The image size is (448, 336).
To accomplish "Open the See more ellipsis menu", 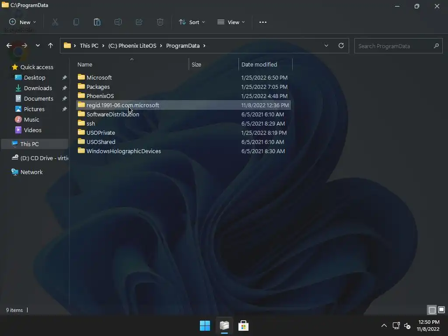I will [x=263, y=22].
